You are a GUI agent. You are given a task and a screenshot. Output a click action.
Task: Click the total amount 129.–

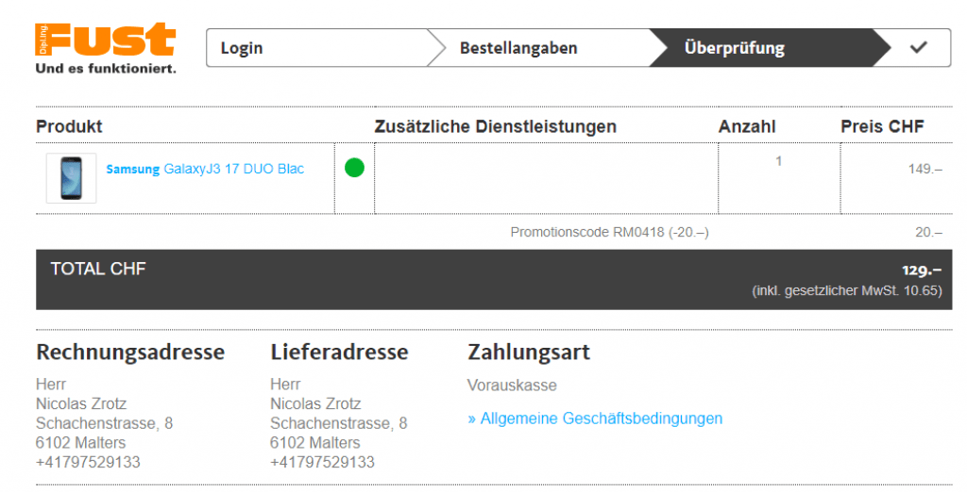point(922,270)
